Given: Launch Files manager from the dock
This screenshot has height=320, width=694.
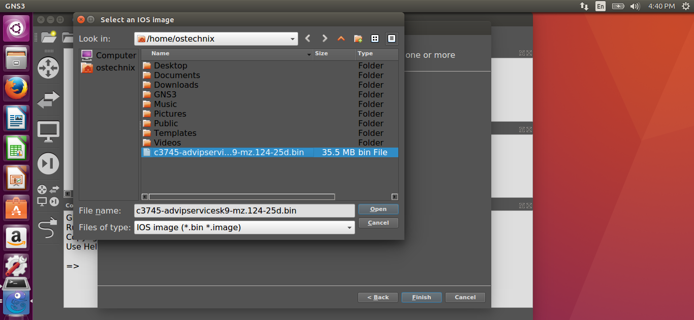Looking at the screenshot, I should 16,58.
